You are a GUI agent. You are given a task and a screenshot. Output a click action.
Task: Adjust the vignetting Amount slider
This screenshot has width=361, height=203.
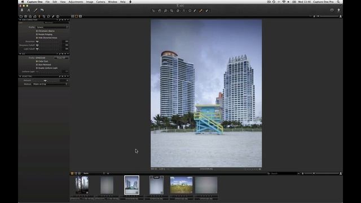point(45,80)
